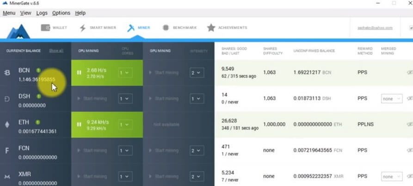Click unconfirmed balance 1.69221217 BCN
The width and height of the screenshot is (413, 186).
click(x=312, y=72)
